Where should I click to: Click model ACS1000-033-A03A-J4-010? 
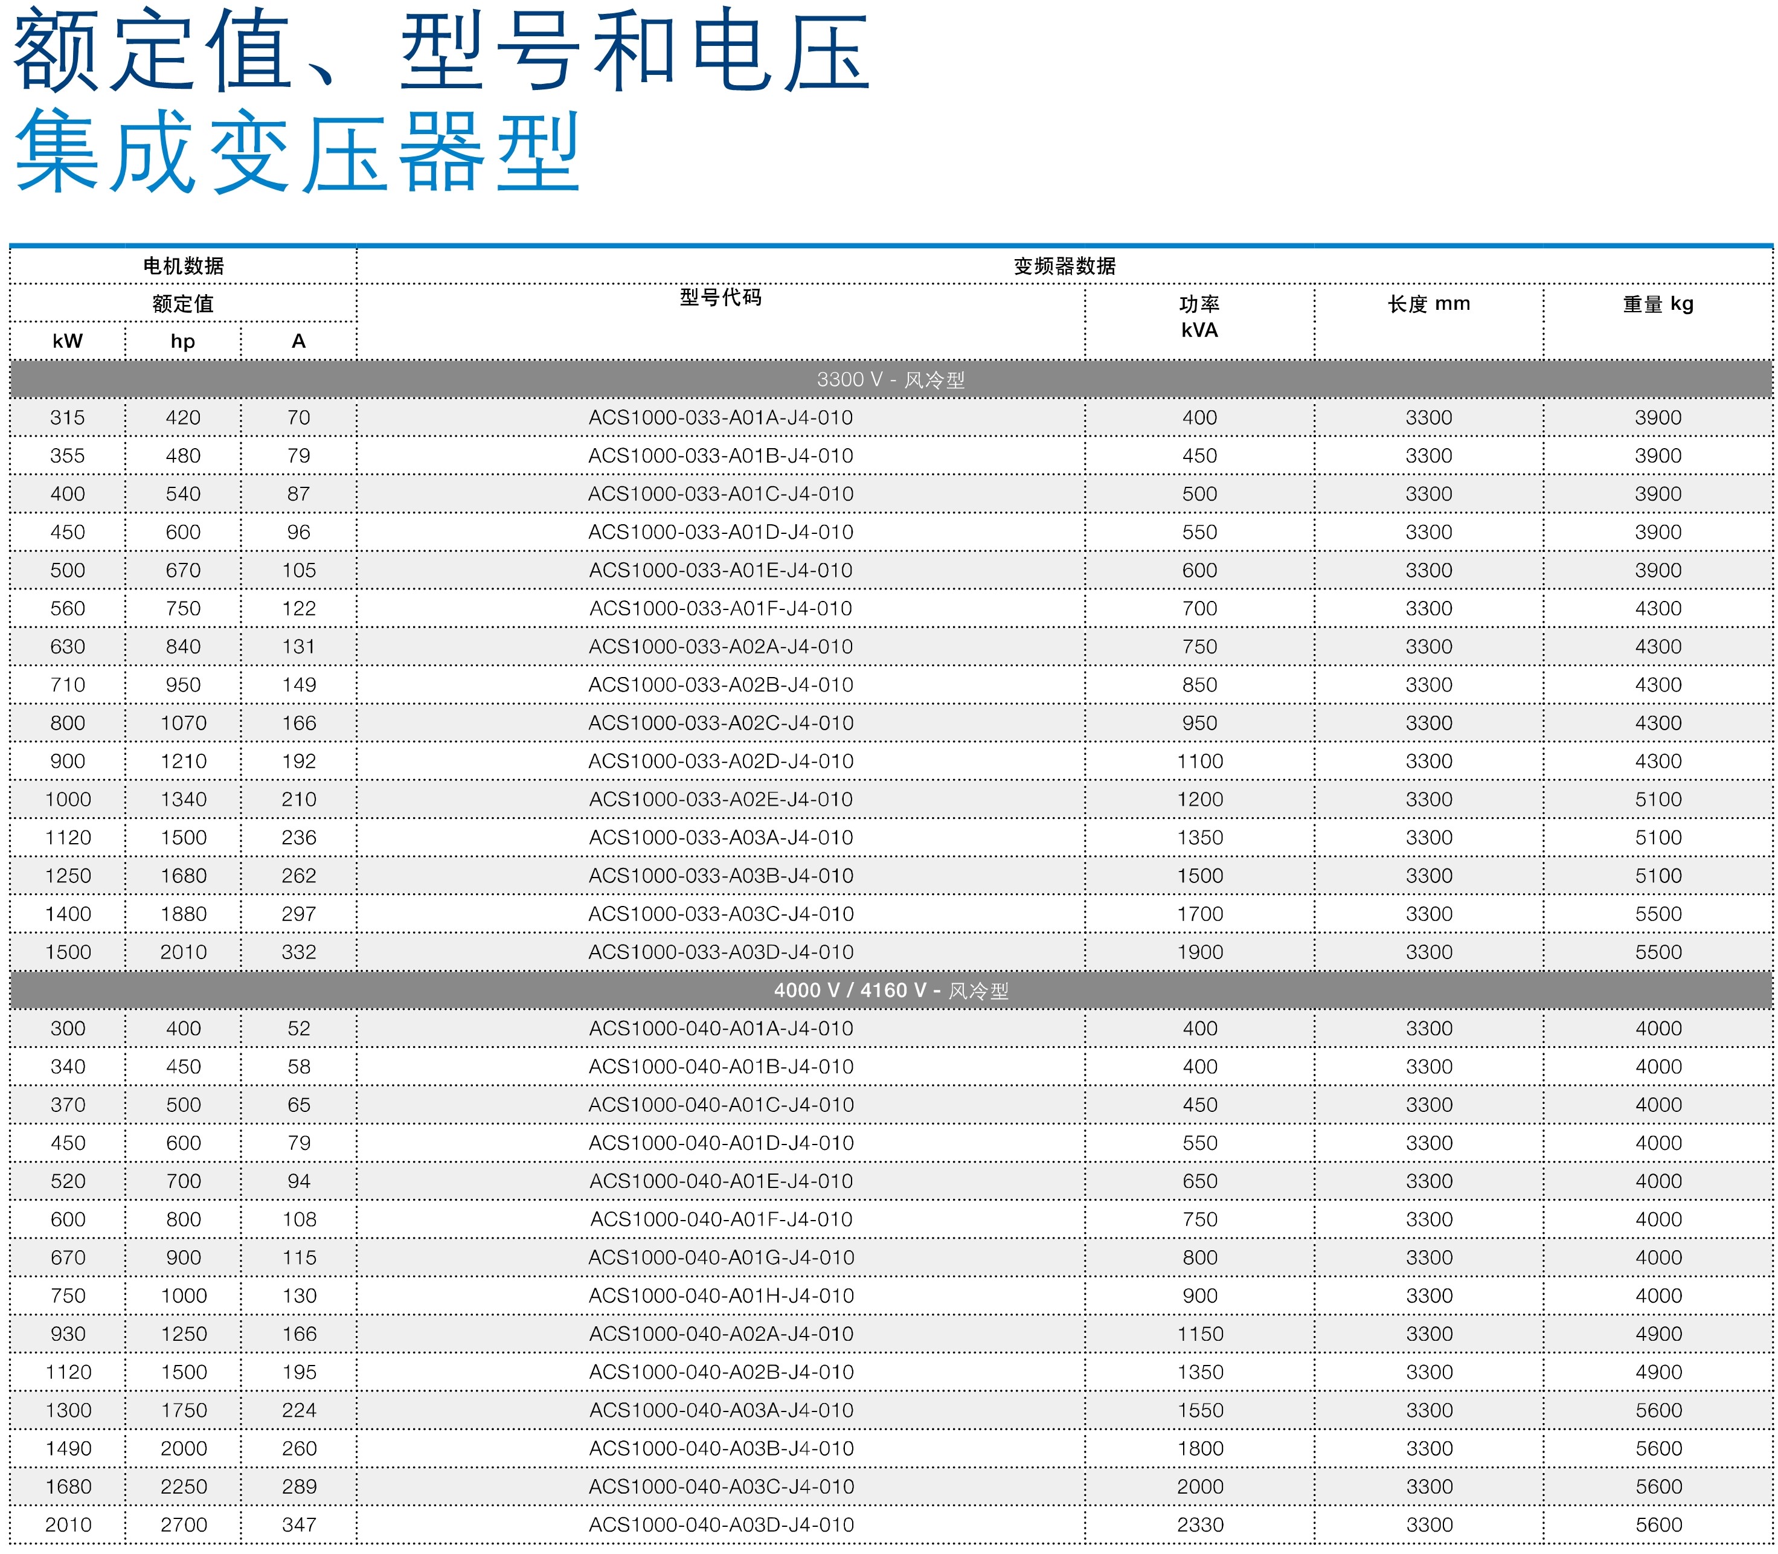(x=721, y=838)
